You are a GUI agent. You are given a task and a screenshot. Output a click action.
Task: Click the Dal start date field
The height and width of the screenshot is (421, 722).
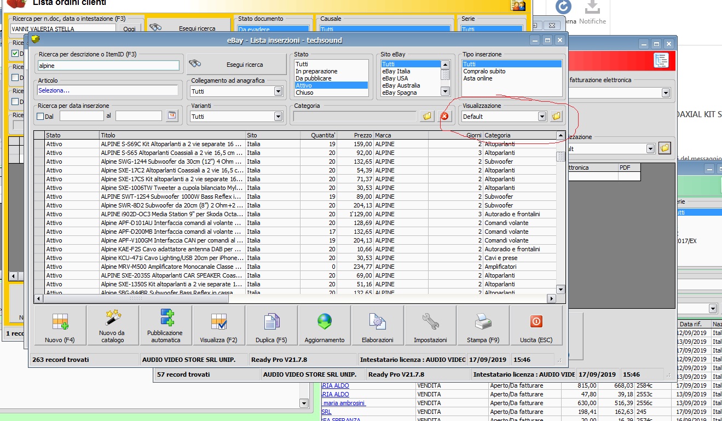pyautogui.click(x=82, y=116)
